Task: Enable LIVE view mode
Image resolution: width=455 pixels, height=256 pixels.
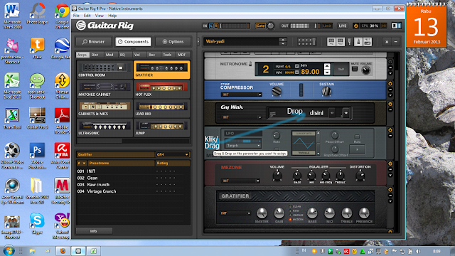Action: (343, 26)
